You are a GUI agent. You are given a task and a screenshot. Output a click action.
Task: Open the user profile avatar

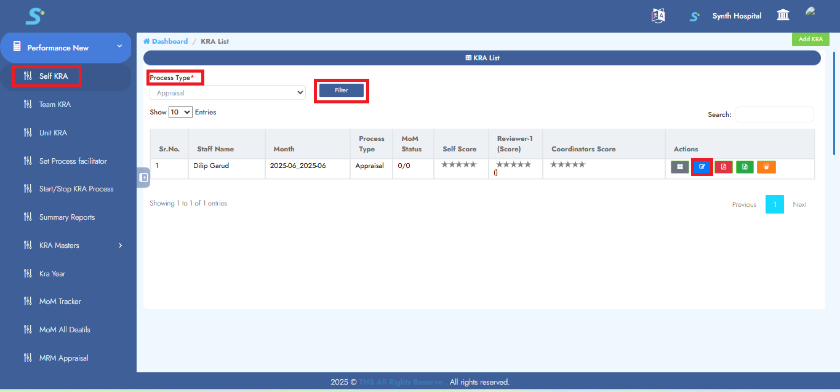pos(810,12)
